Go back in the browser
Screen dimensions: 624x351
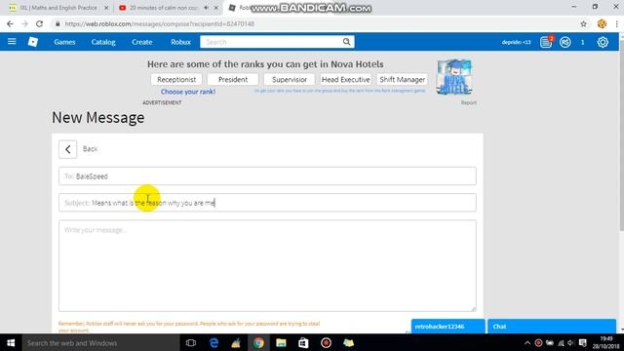click(10, 23)
